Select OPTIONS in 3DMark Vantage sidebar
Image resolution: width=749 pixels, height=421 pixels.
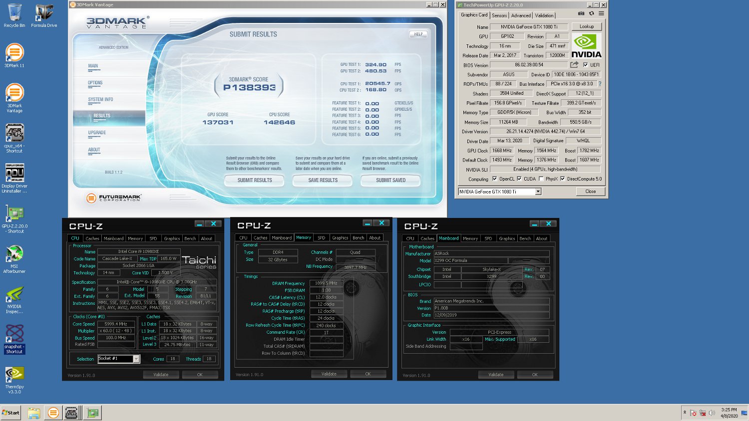click(x=95, y=83)
